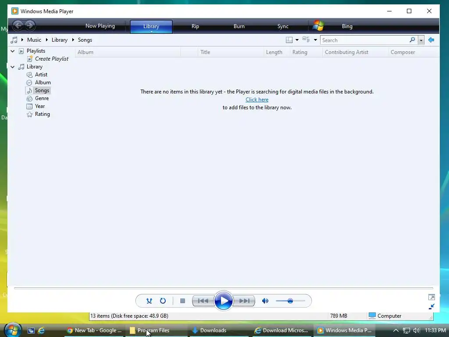The height and width of the screenshot is (337, 449).
Task: Open the Bing tab
Action: pyautogui.click(x=347, y=26)
